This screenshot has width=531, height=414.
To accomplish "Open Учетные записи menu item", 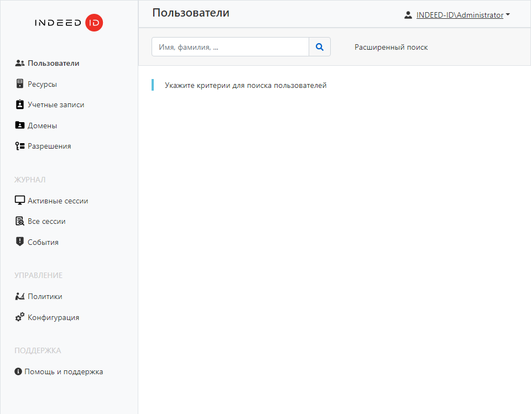I will tap(56, 104).
